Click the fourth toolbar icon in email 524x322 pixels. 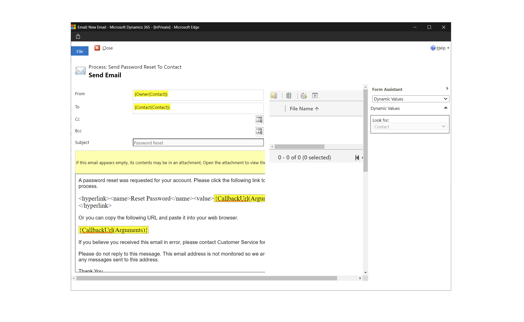(316, 96)
